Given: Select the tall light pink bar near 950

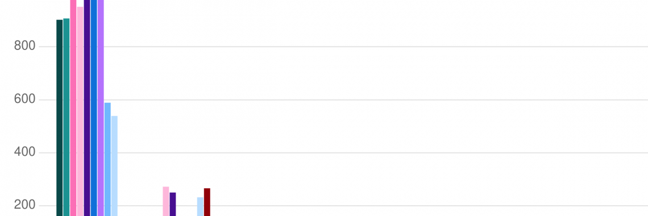Looking at the screenshot, I should coord(80,111).
